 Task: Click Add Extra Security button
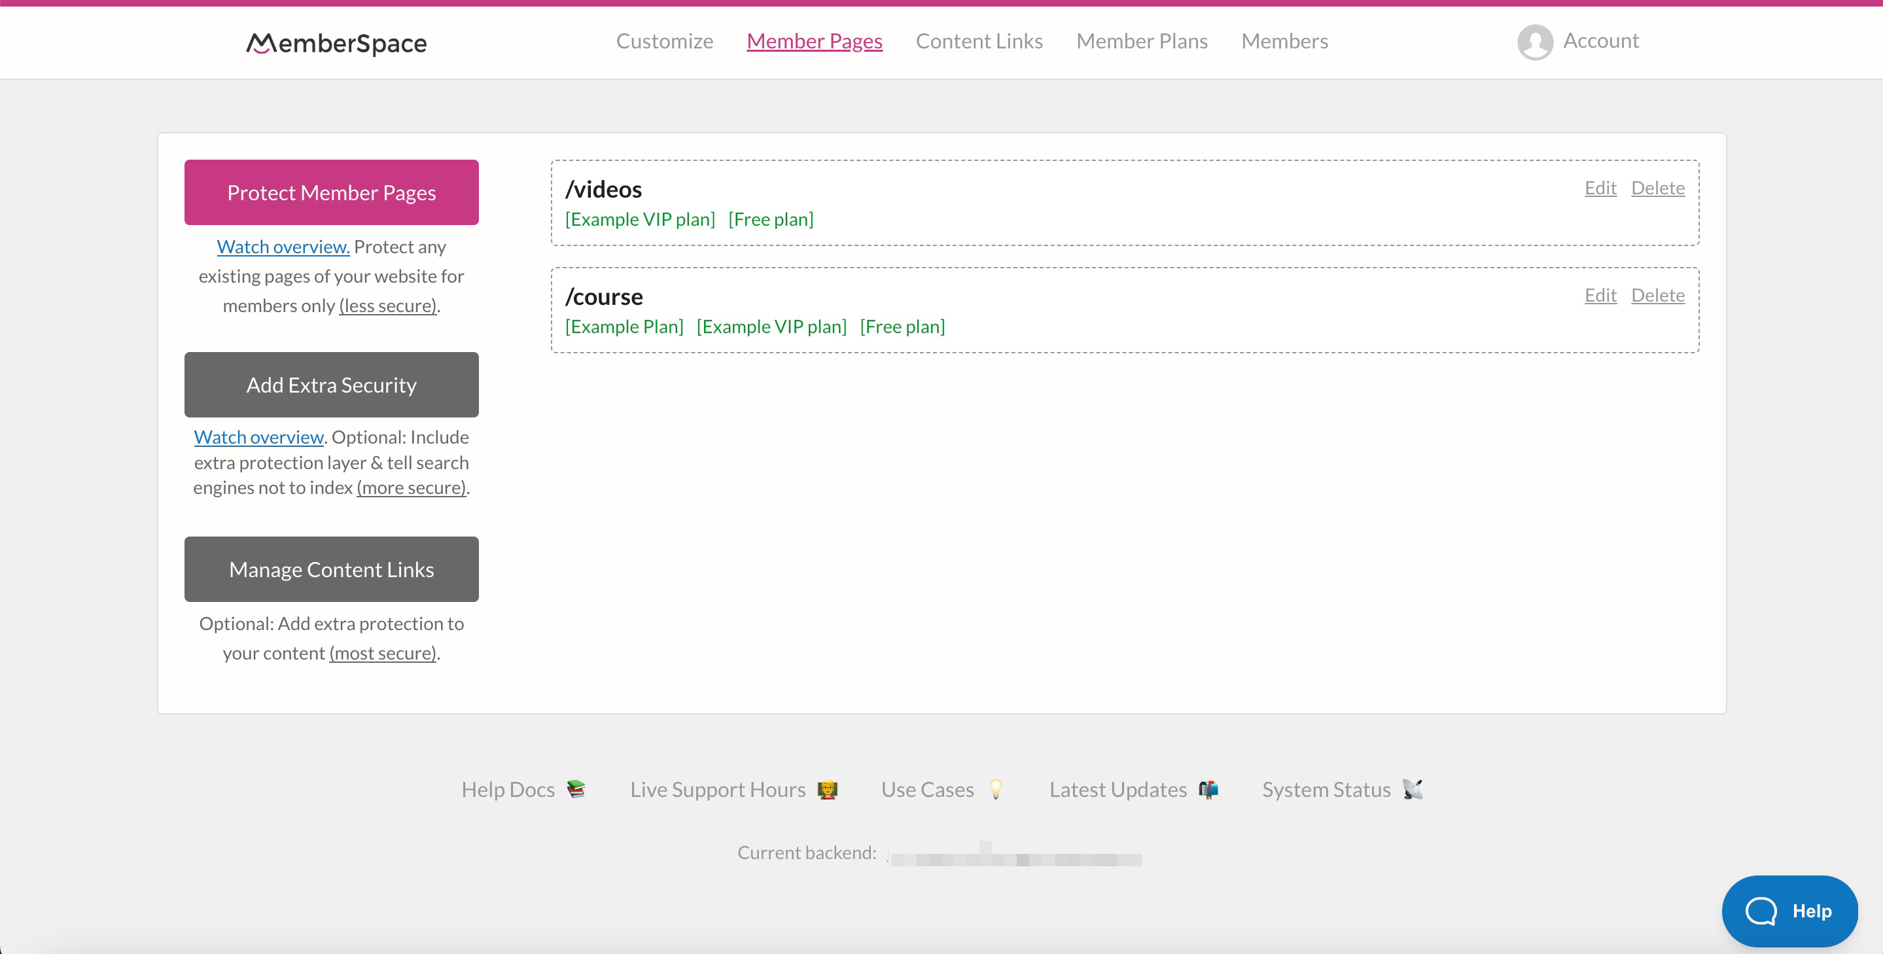[332, 385]
